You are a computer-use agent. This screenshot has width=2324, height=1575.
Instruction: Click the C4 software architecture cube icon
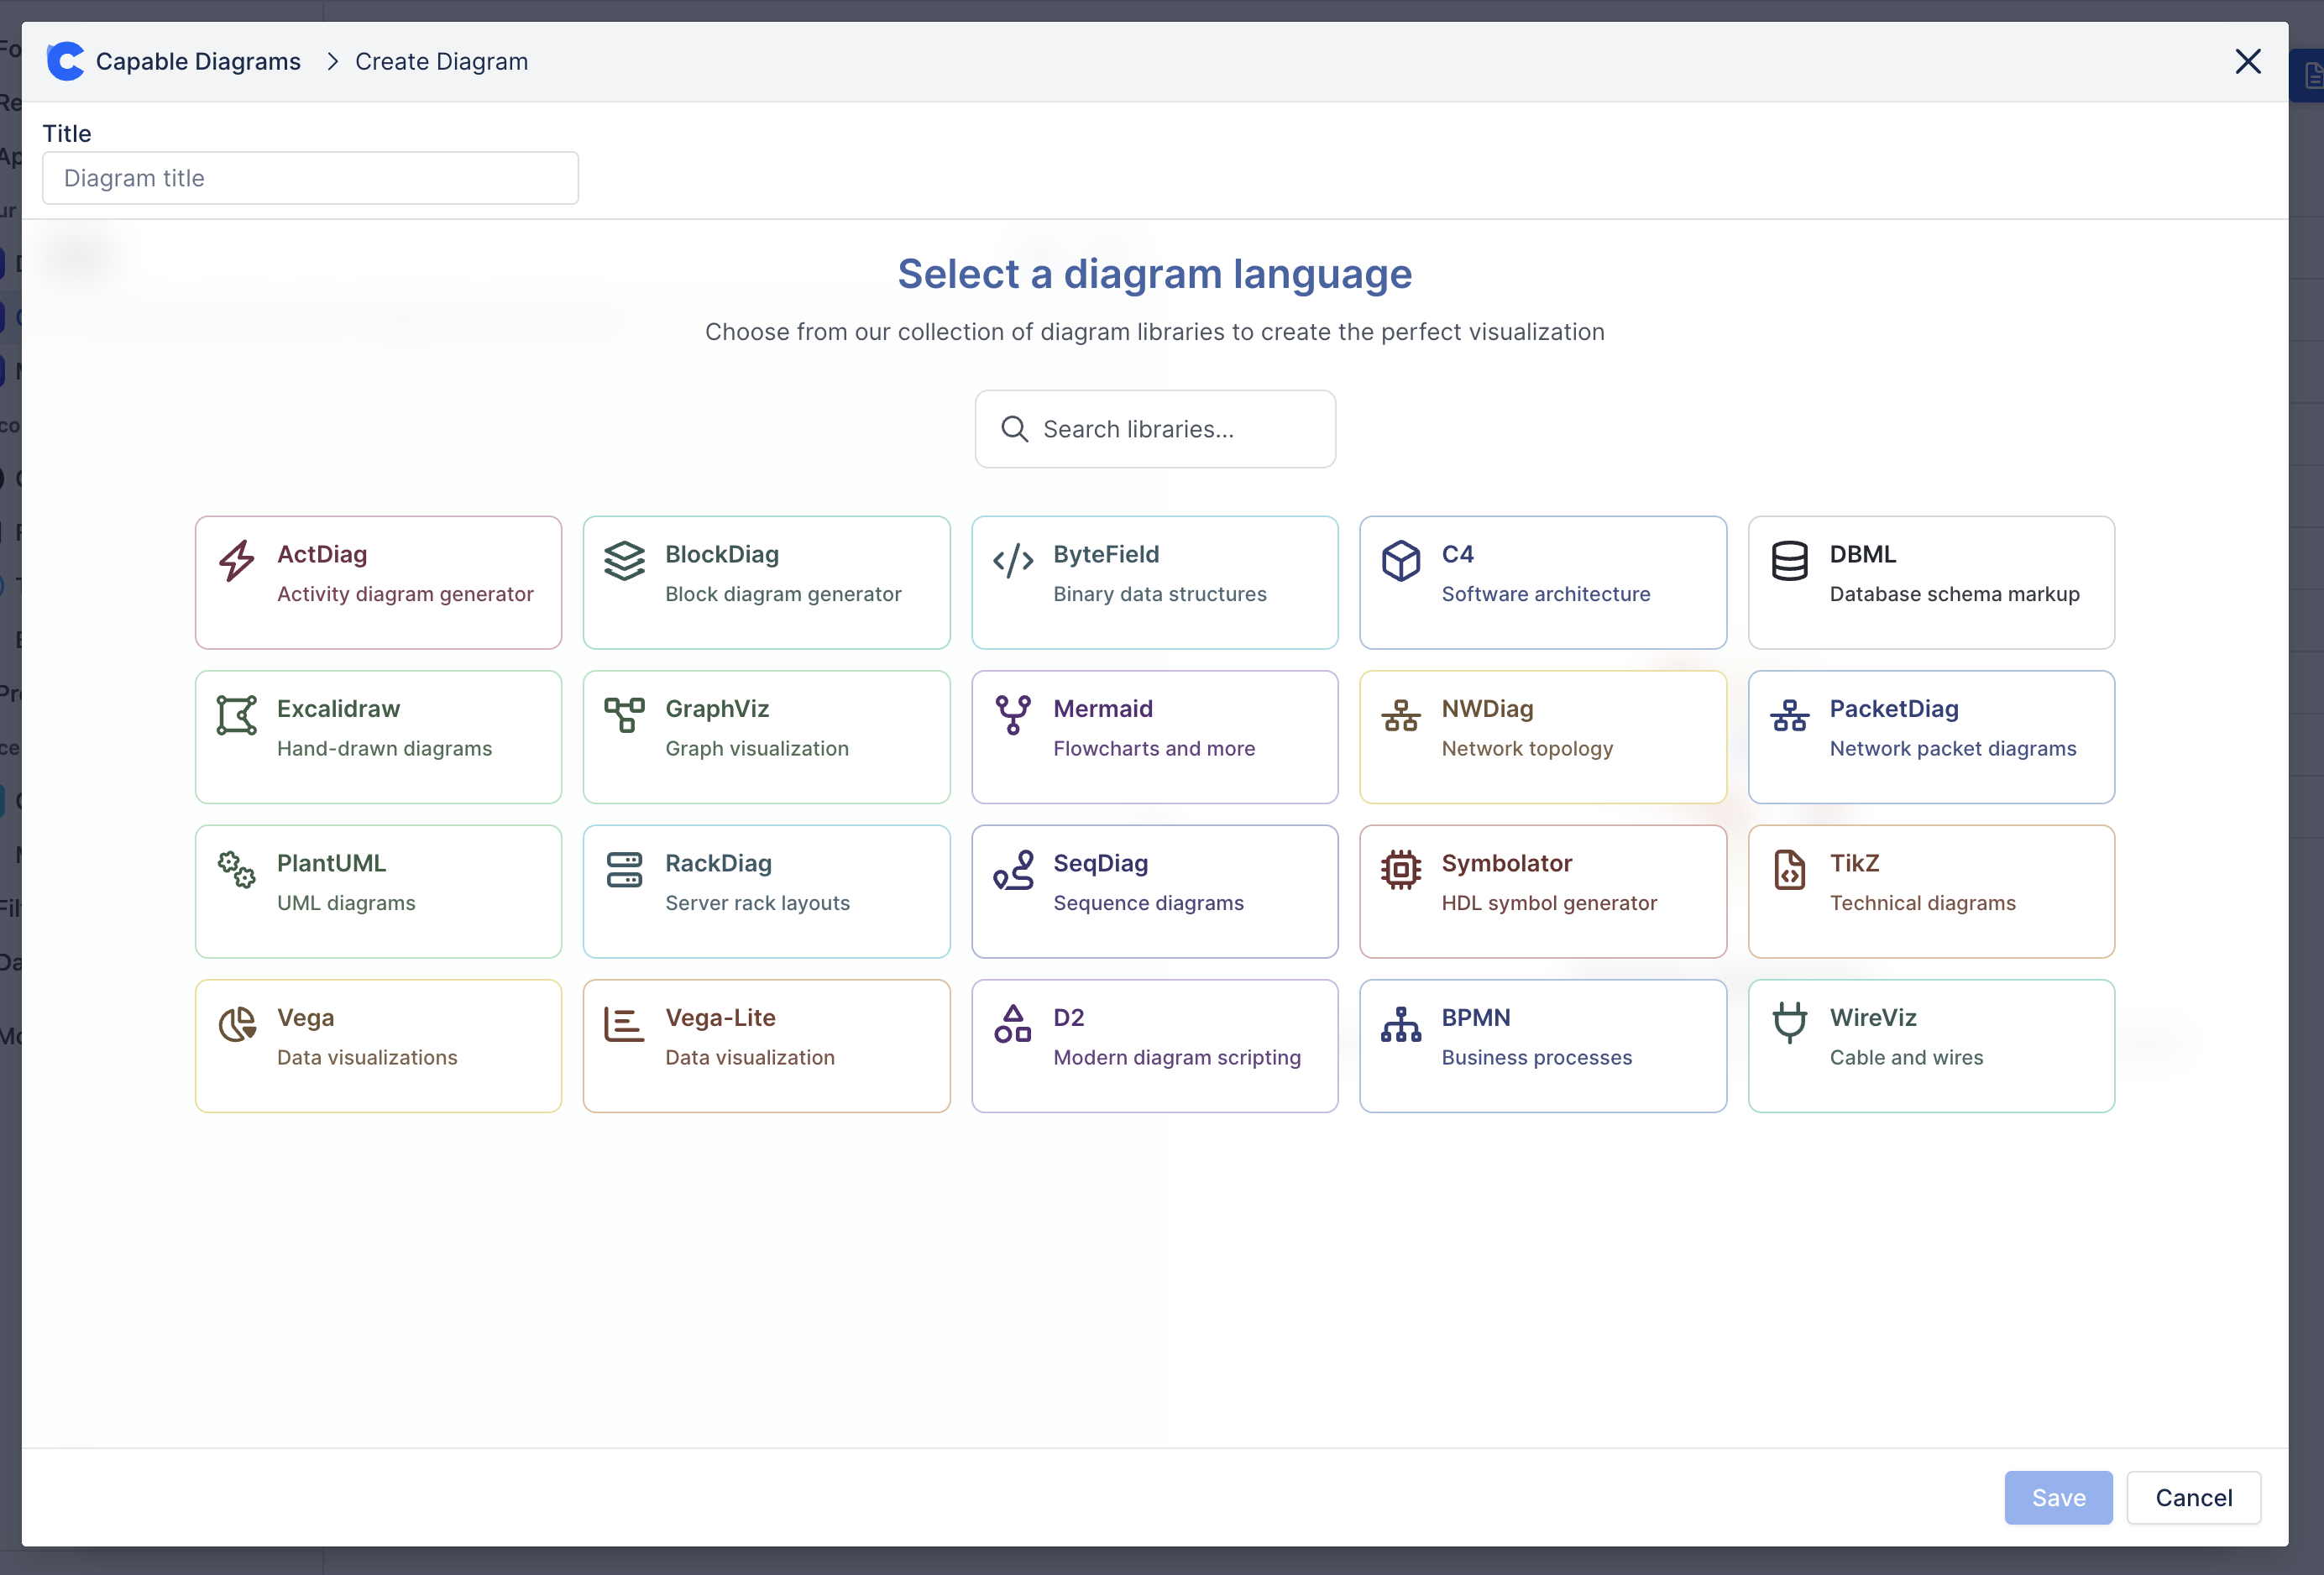tap(1401, 561)
